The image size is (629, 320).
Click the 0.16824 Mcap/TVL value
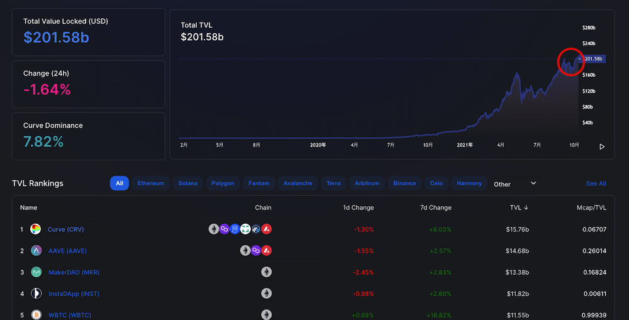point(594,272)
